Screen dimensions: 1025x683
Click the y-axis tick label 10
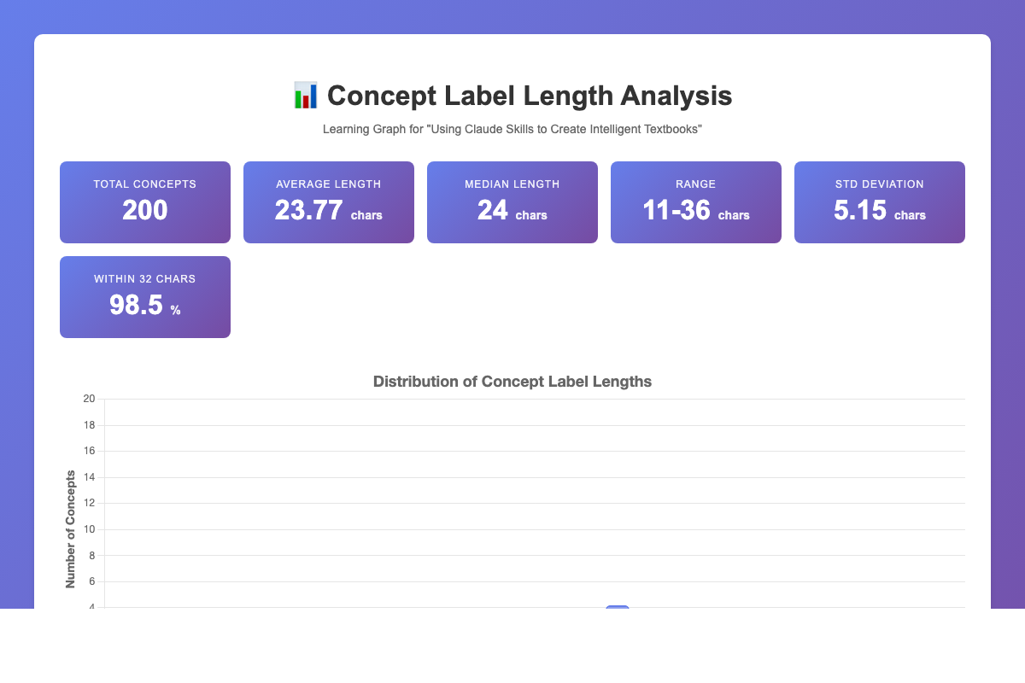click(x=89, y=529)
